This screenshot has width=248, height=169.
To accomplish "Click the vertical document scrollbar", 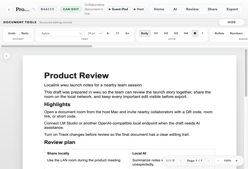I will pos(246,73).
